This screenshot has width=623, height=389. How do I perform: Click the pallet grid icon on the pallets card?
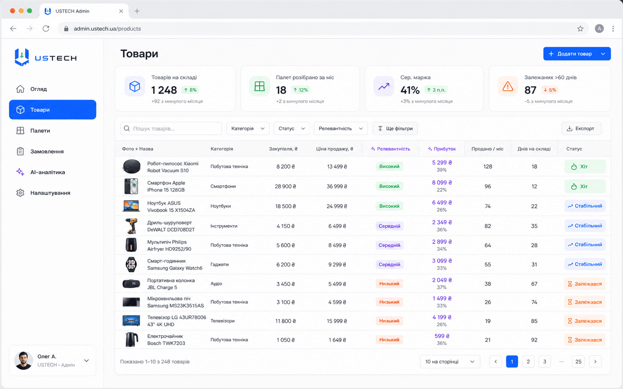pyautogui.click(x=259, y=86)
